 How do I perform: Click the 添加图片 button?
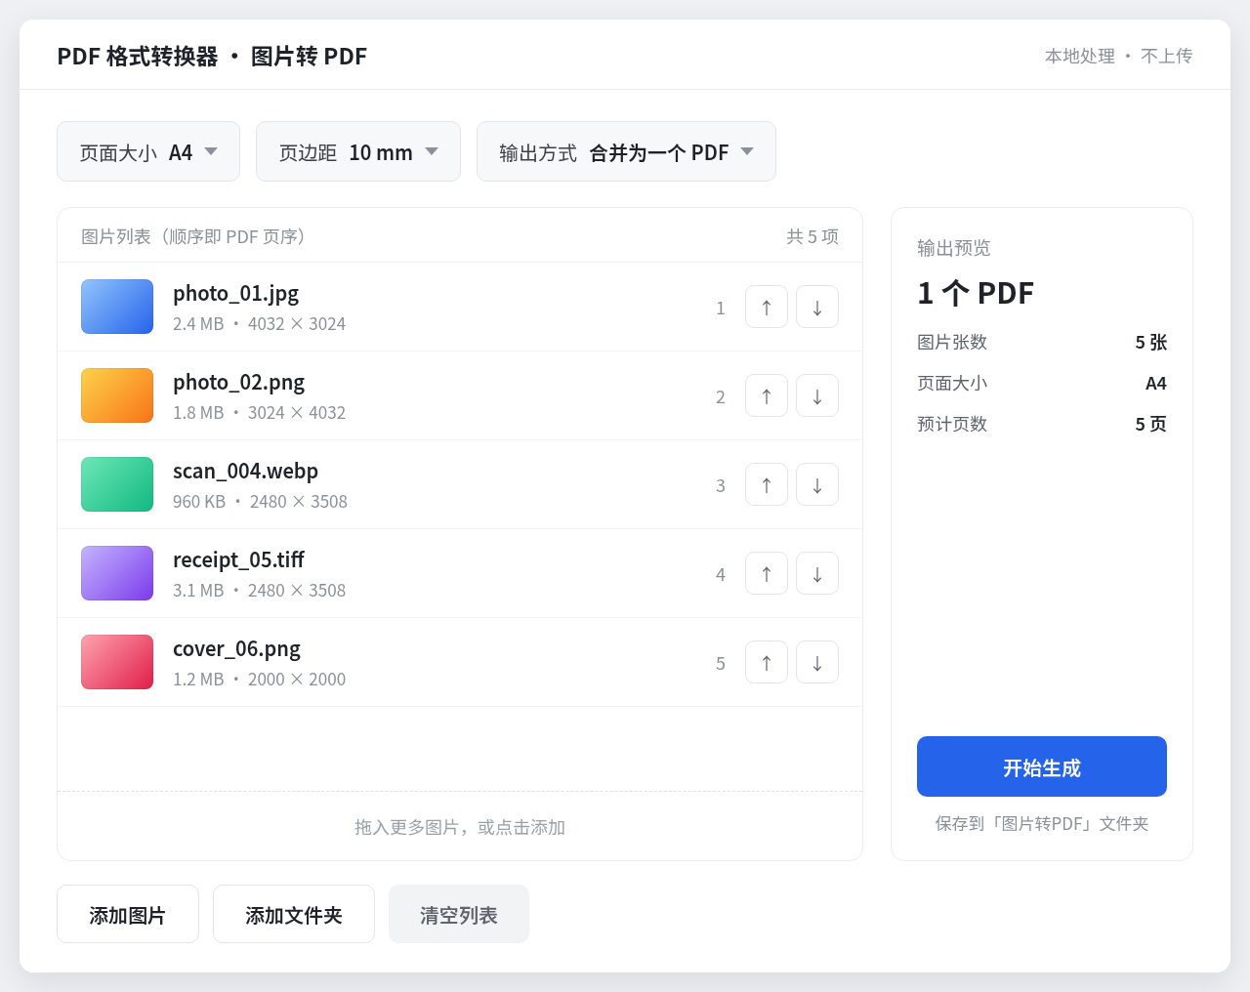(x=128, y=914)
